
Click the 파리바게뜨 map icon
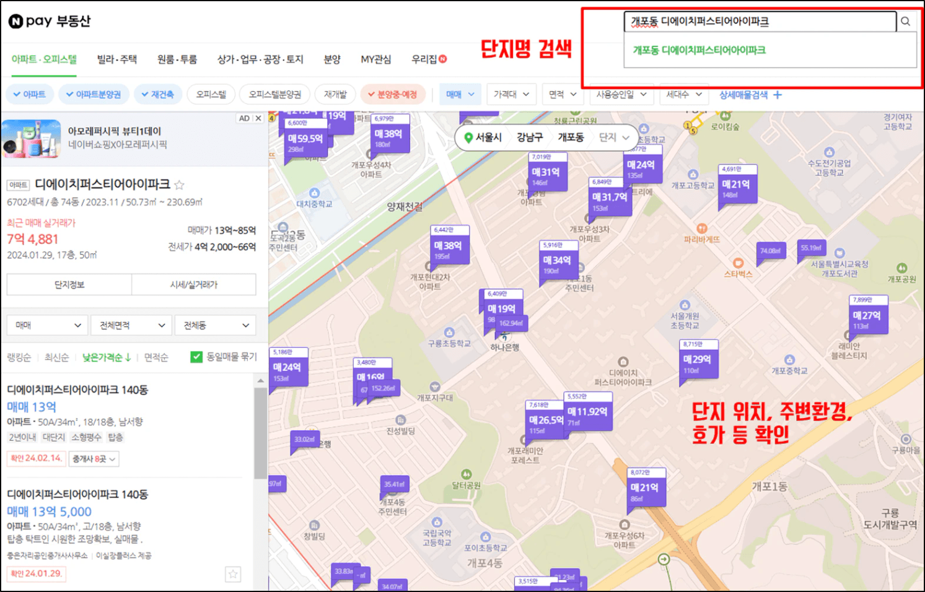701,228
